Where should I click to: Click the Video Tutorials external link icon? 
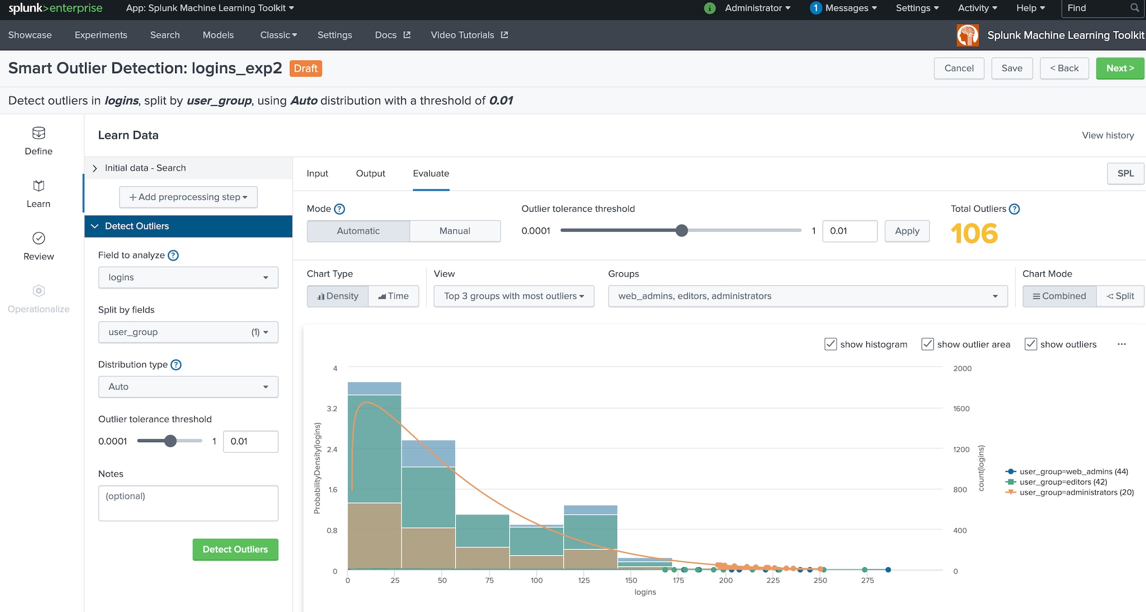pos(504,35)
